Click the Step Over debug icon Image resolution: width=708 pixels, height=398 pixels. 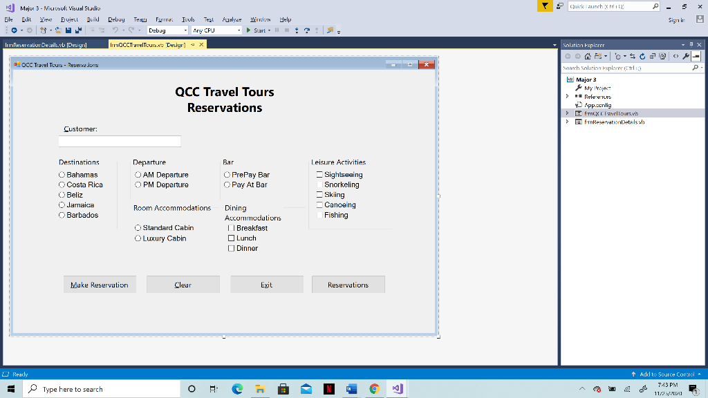click(x=306, y=30)
